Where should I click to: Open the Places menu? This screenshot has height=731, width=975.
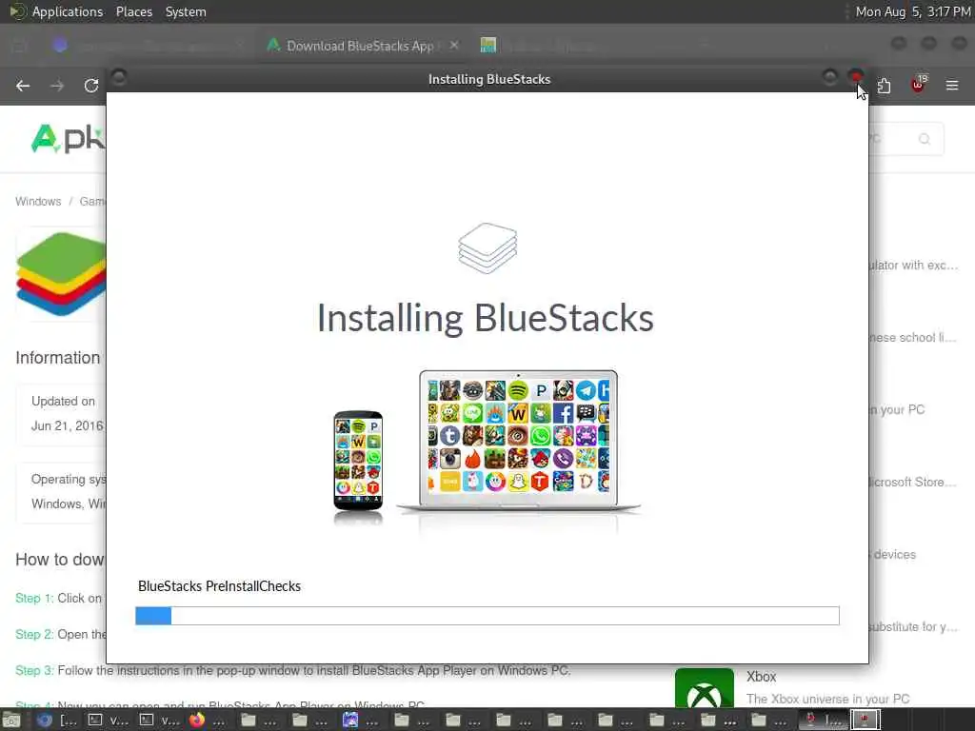click(133, 11)
